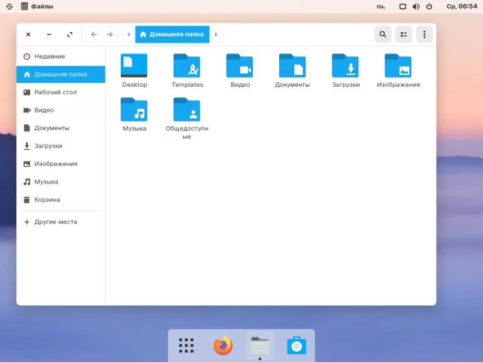
Task: Open Другие места in the sidebar
Action: 55,222
